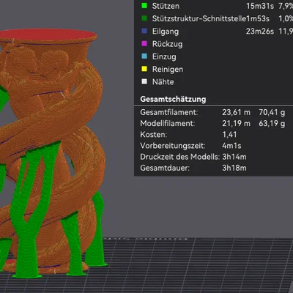Viewport: 293px width, 293px height.
Task: Select the red top surface of the vase
Action: (48, 35)
